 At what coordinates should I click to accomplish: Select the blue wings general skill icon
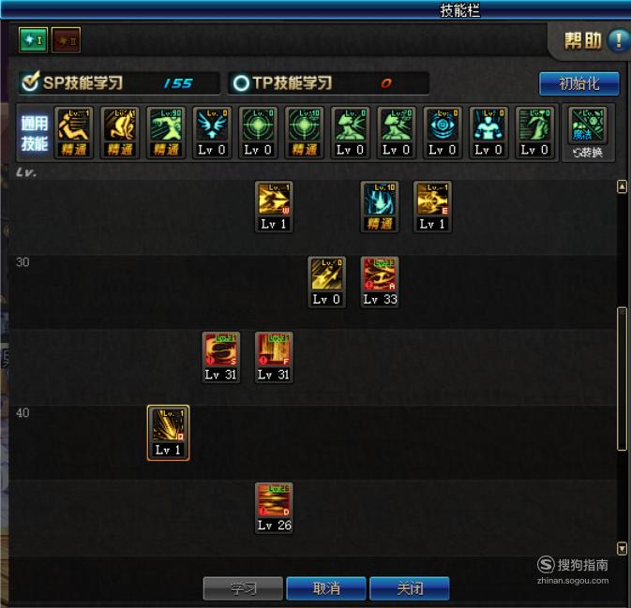pos(212,133)
